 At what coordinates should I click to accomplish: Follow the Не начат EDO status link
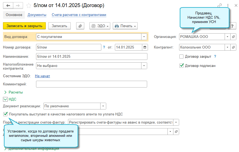[x=43, y=76]
